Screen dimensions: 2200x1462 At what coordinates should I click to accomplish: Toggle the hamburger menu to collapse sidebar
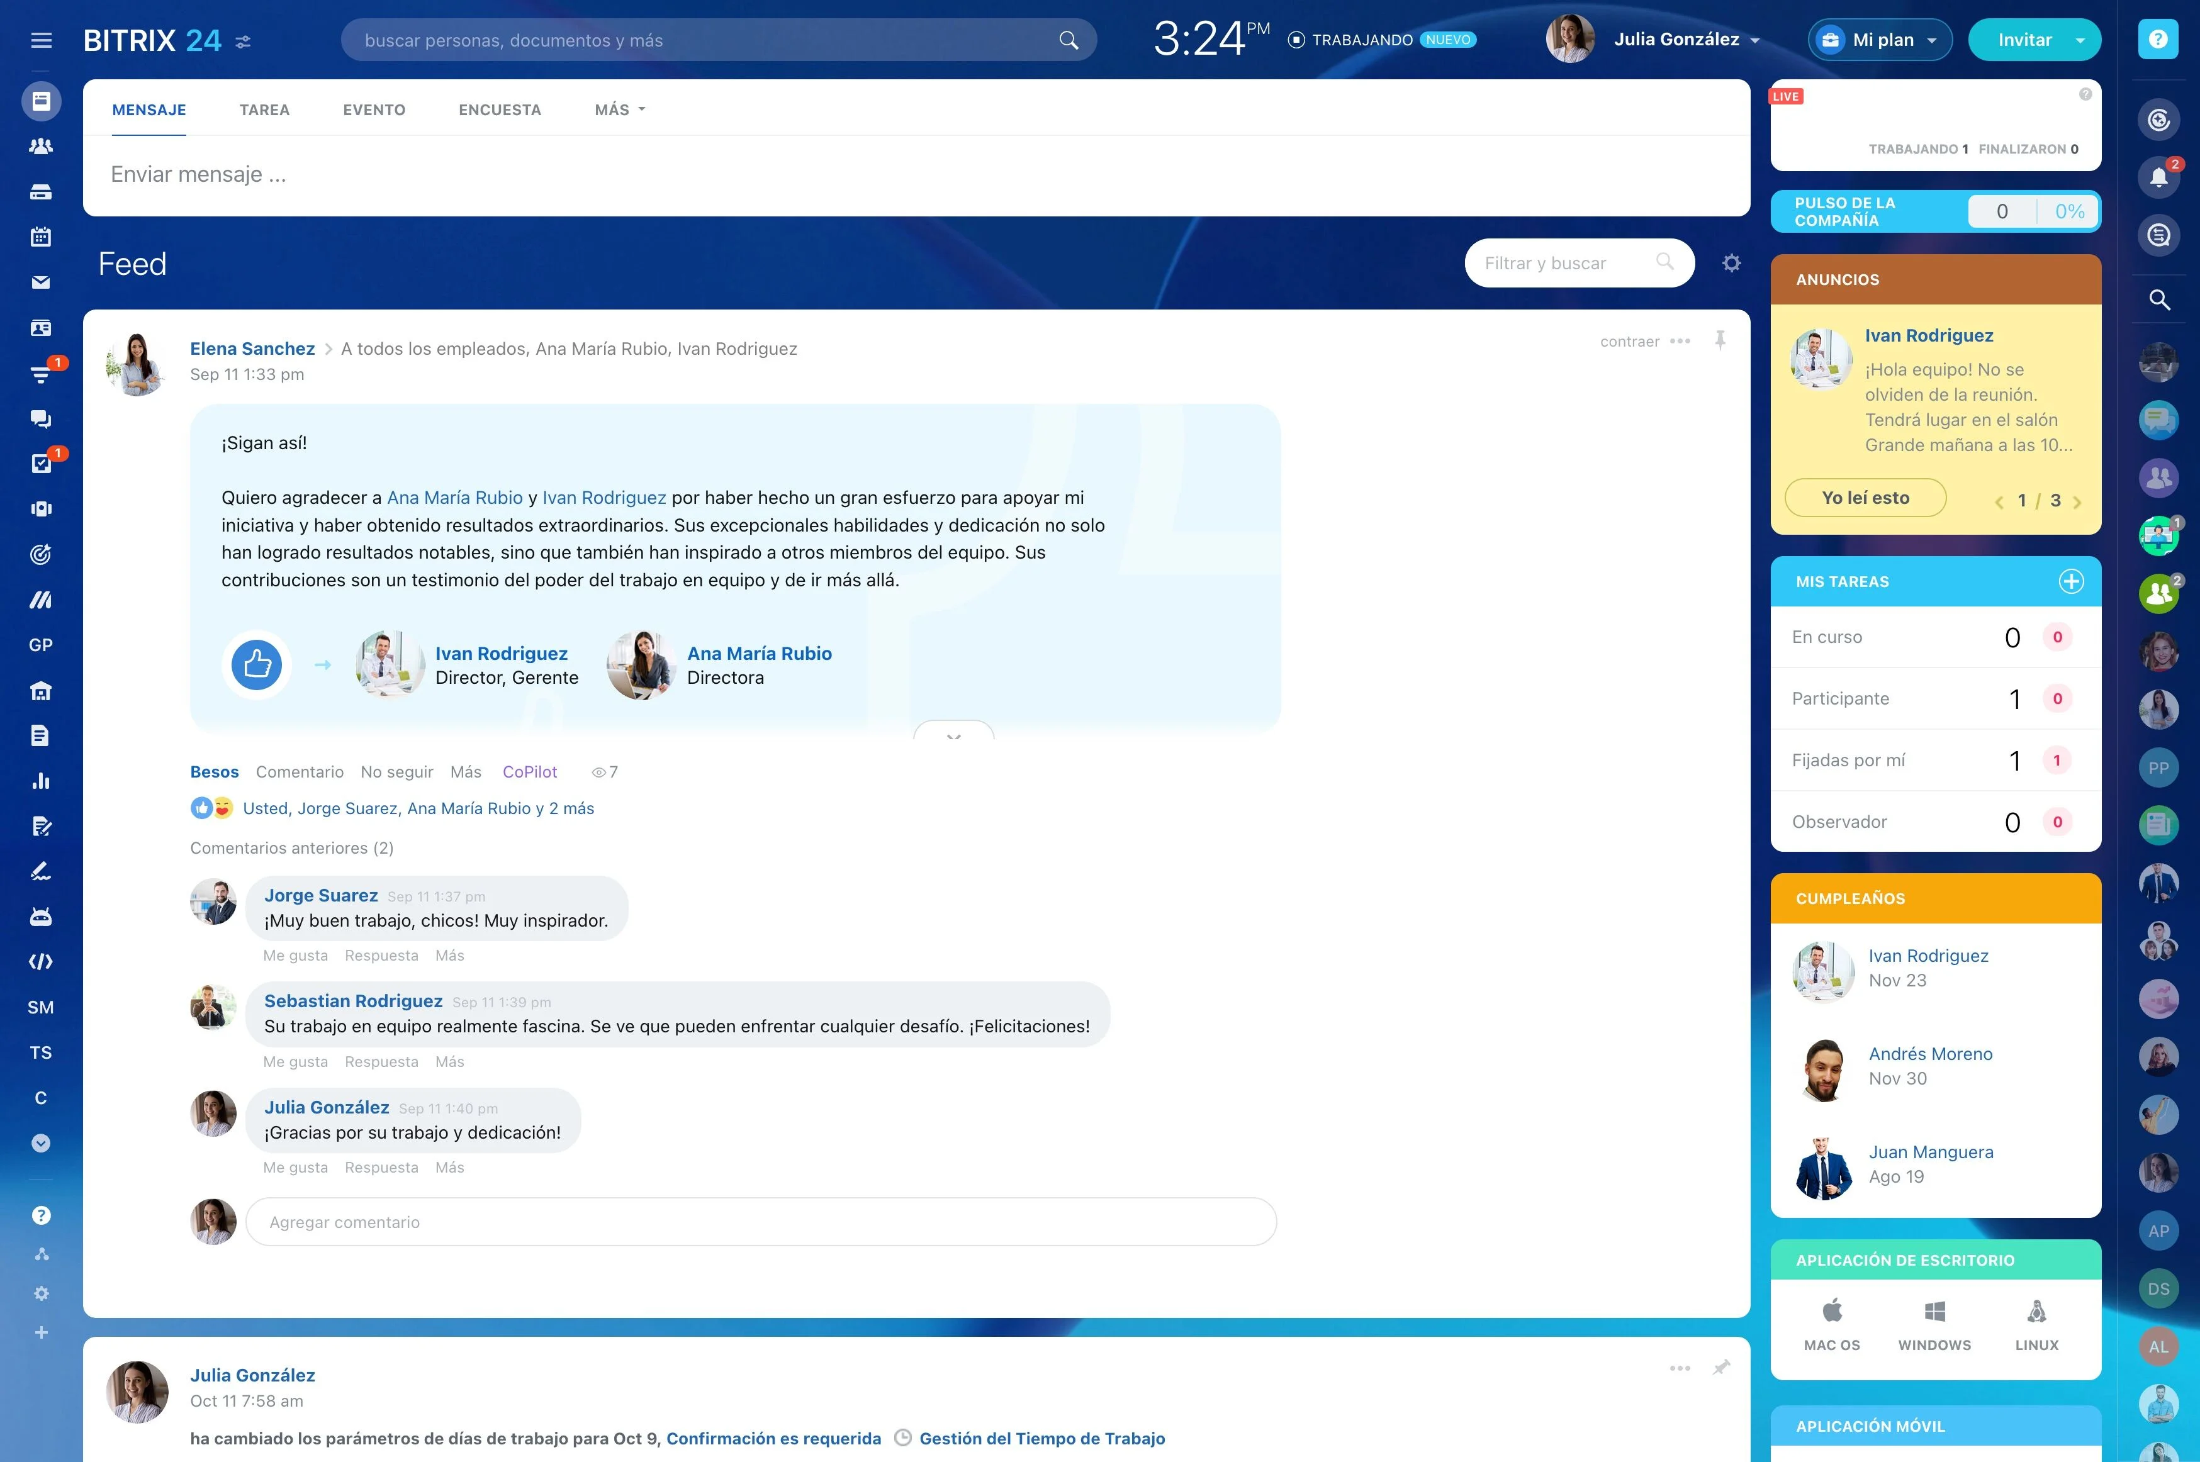[41, 40]
